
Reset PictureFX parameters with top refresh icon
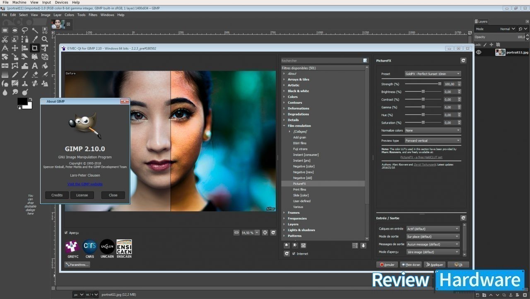tap(463, 60)
